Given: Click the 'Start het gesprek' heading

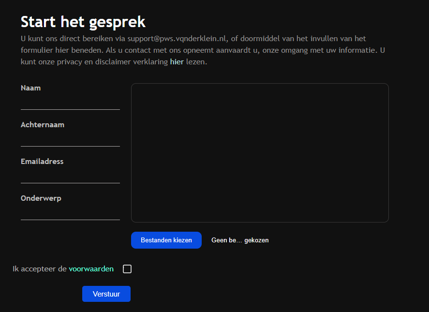Looking at the screenshot, I should tap(83, 22).
